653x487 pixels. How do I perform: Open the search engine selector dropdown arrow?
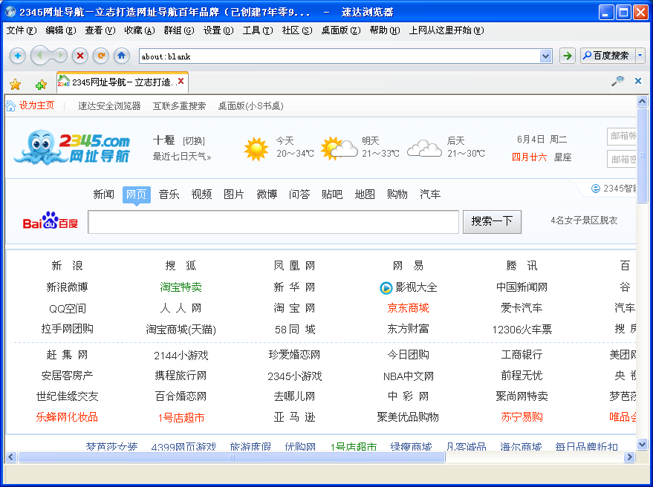[640, 56]
